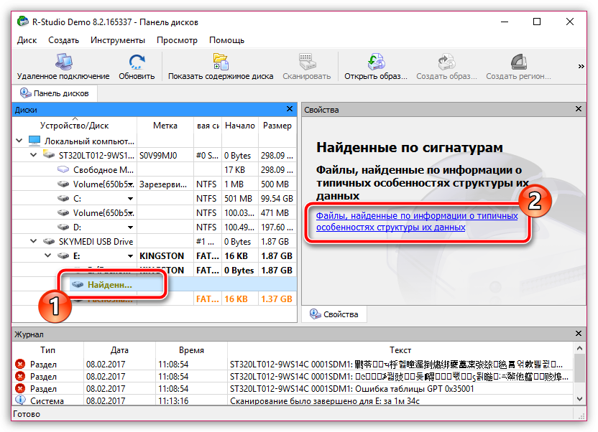Close the Disks (Диски) panel
Viewport: 598px width, 432px height.
point(290,109)
